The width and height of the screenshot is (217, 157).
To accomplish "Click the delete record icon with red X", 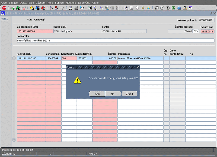I will (x=24, y=8).
